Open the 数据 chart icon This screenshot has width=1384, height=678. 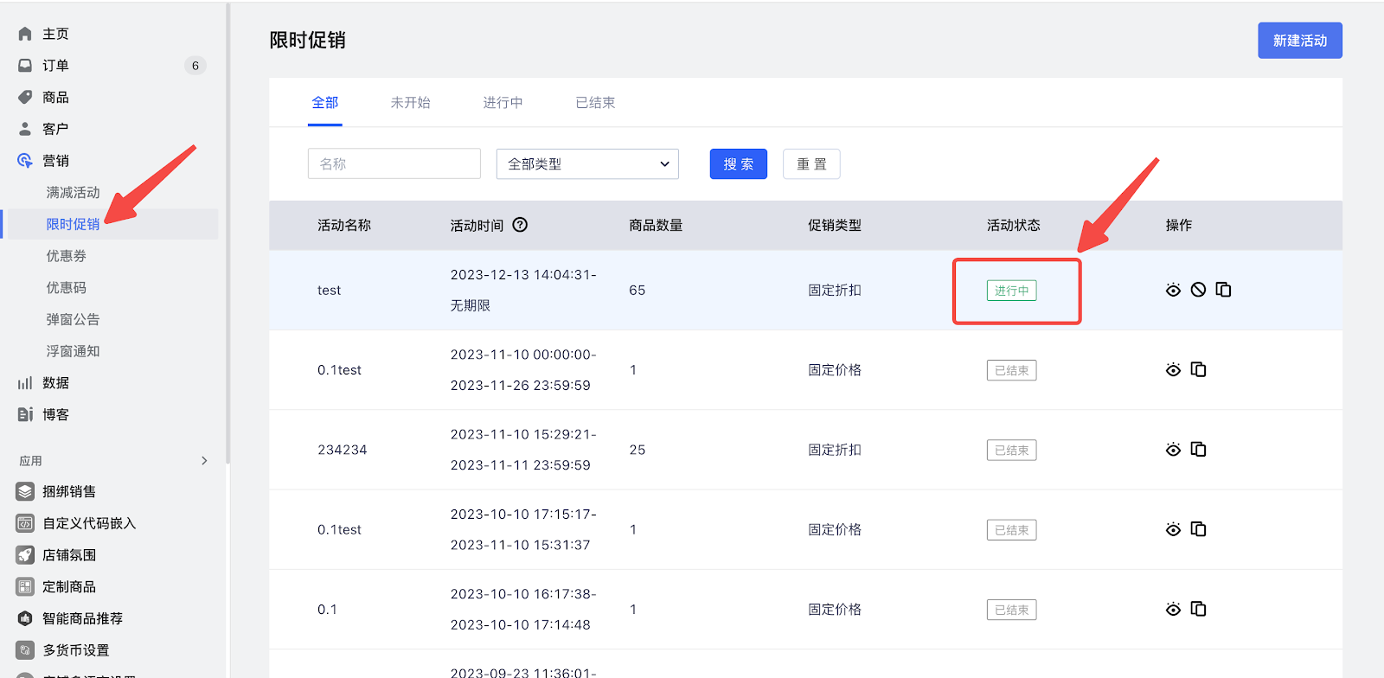25,383
